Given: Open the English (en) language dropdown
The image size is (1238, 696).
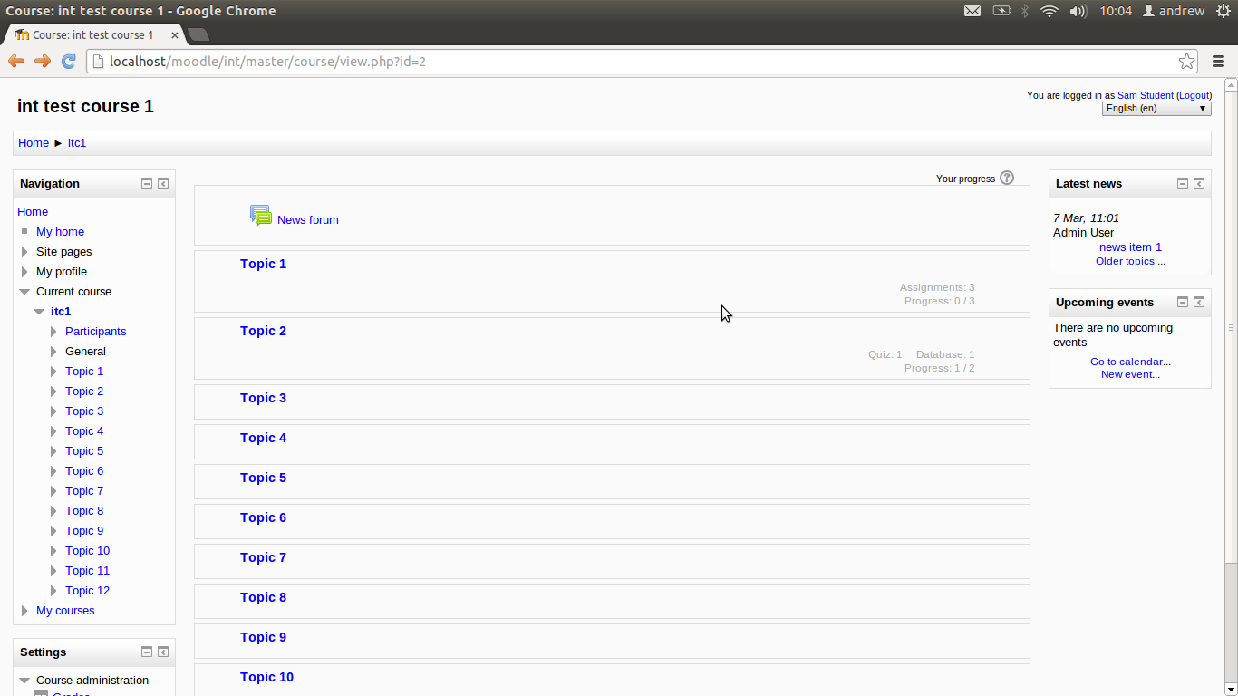Looking at the screenshot, I should [1156, 108].
